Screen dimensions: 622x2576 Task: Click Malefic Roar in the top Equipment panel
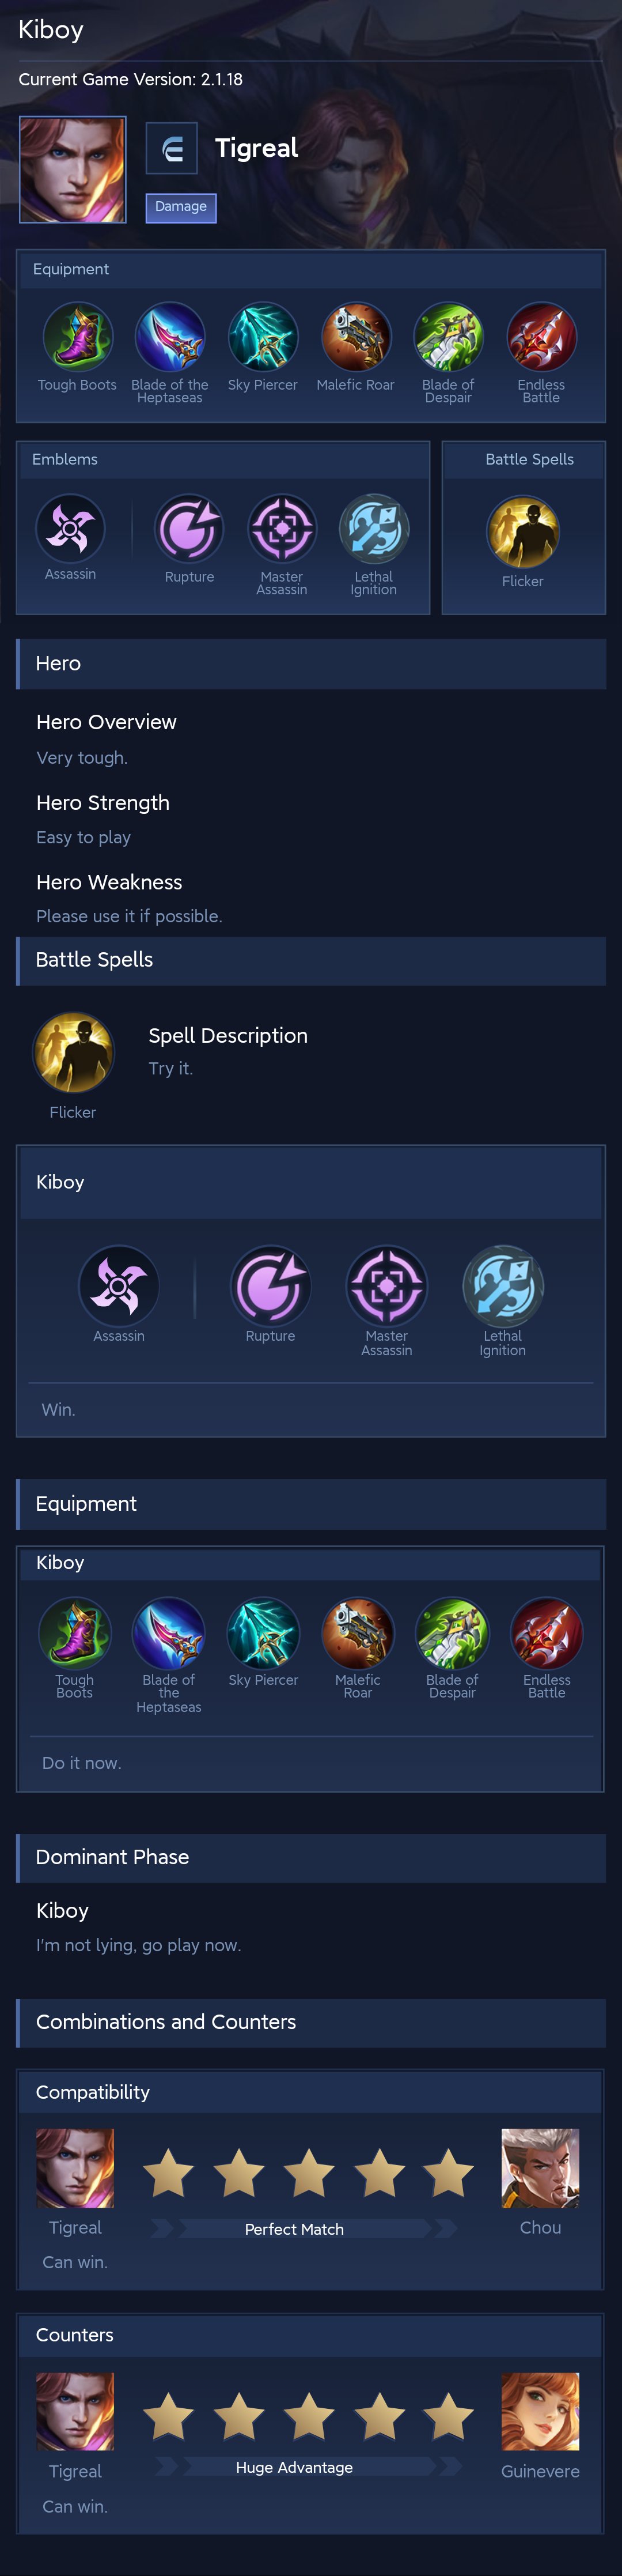355,337
